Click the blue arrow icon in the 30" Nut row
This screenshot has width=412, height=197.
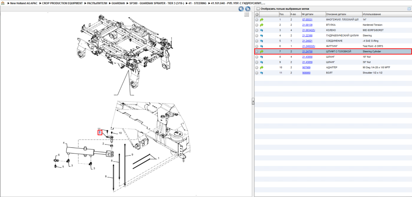click(x=262, y=62)
